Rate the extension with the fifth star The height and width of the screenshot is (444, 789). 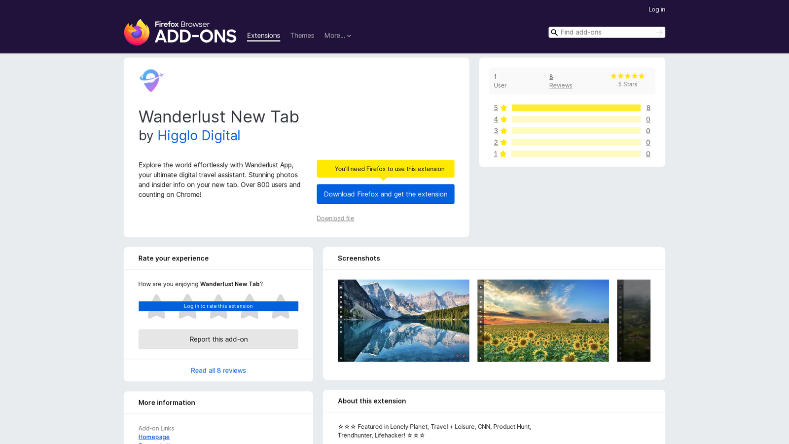[281, 306]
